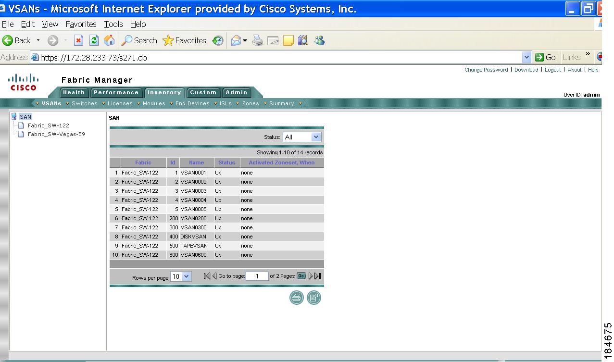614x362 pixels.
Task: Click the About link
Action: (575, 70)
